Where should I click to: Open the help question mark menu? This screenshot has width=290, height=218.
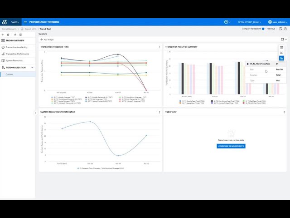226,22
